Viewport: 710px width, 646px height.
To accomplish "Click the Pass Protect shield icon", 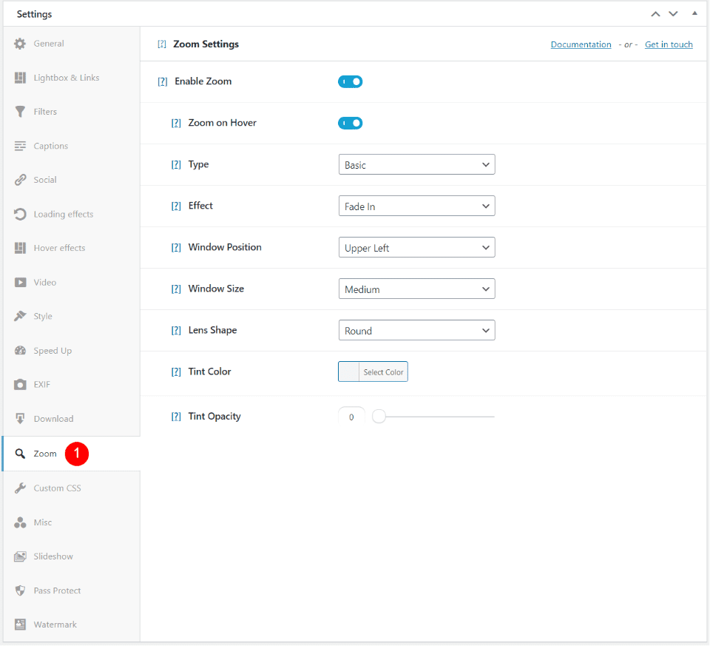I will [x=20, y=591].
